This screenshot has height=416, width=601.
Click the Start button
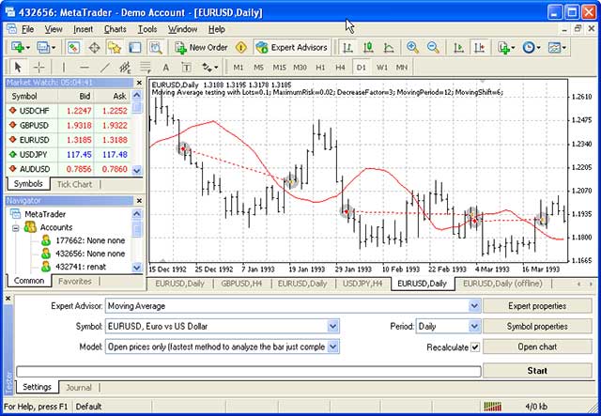tap(536, 371)
